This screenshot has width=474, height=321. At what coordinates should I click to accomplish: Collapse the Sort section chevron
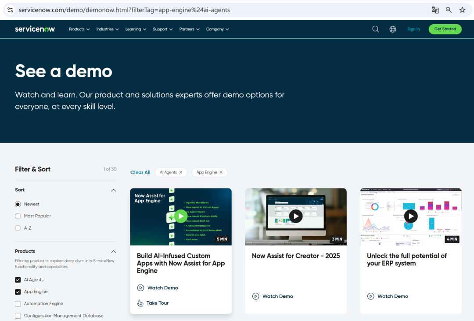click(x=113, y=190)
